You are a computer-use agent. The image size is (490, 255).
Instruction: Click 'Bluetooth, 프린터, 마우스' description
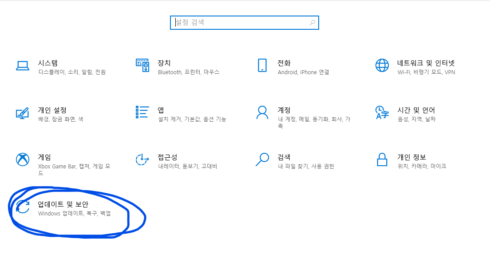189,72
